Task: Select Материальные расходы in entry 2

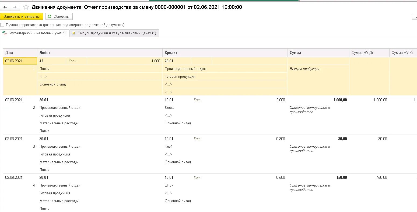Action: coord(59,123)
